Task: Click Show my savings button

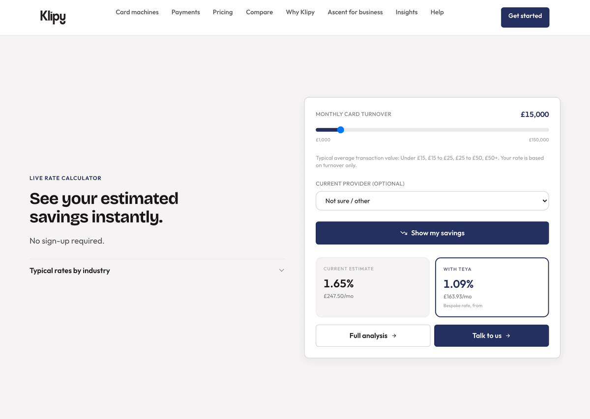Action: click(x=432, y=233)
